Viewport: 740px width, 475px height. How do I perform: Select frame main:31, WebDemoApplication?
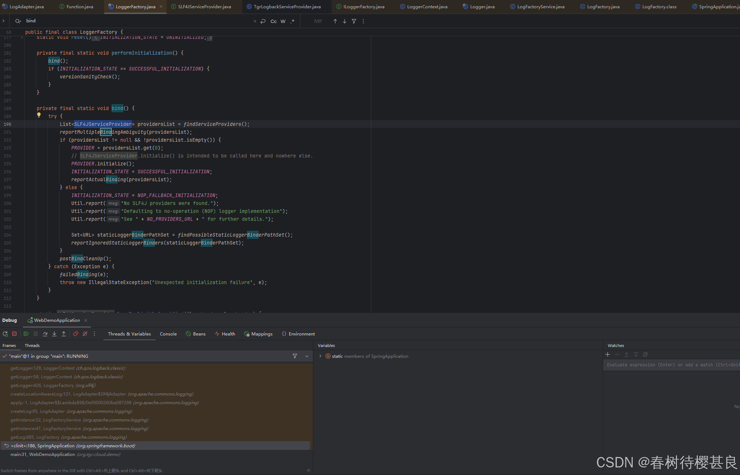click(x=156, y=455)
